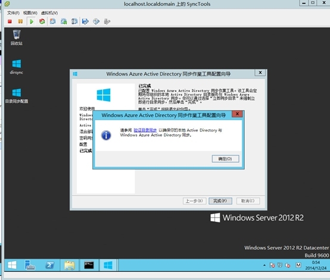
Task: Click the floppy connect toolbar icon
Action: [85, 21]
